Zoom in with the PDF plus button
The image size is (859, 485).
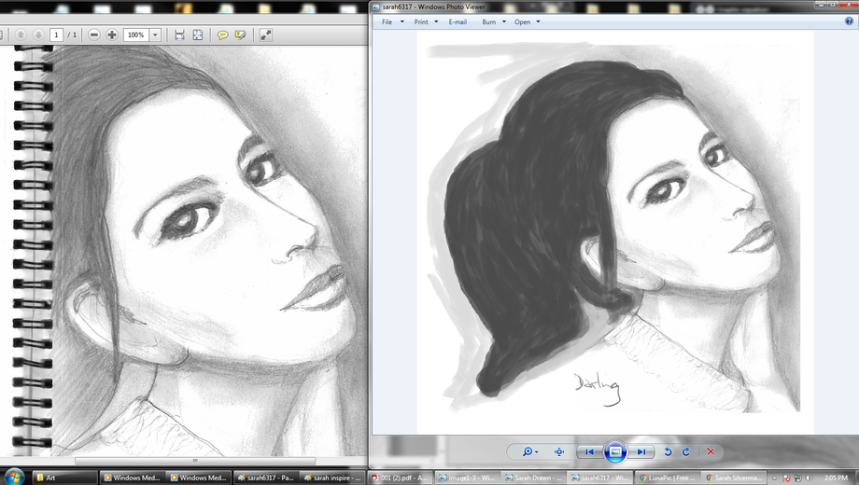pyautogui.click(x=112, y=35)
